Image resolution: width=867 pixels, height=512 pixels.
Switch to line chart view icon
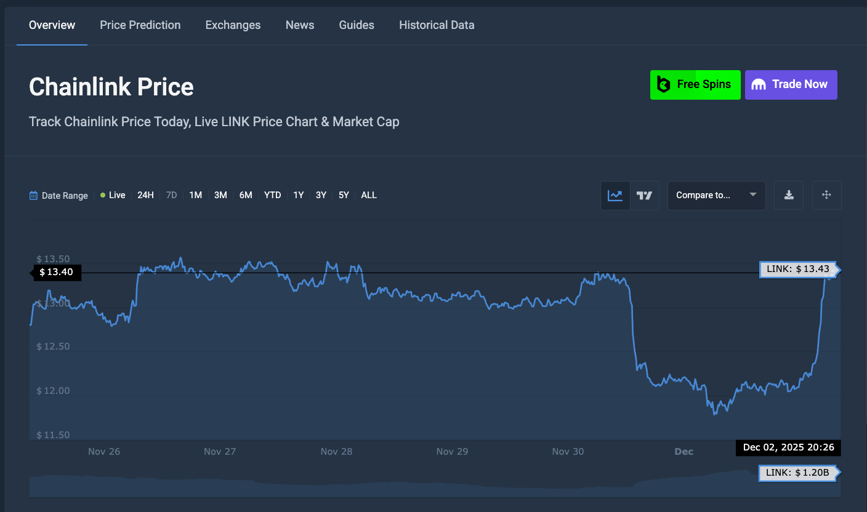point(615,196)
